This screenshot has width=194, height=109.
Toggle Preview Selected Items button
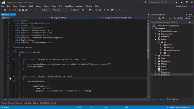189,18
